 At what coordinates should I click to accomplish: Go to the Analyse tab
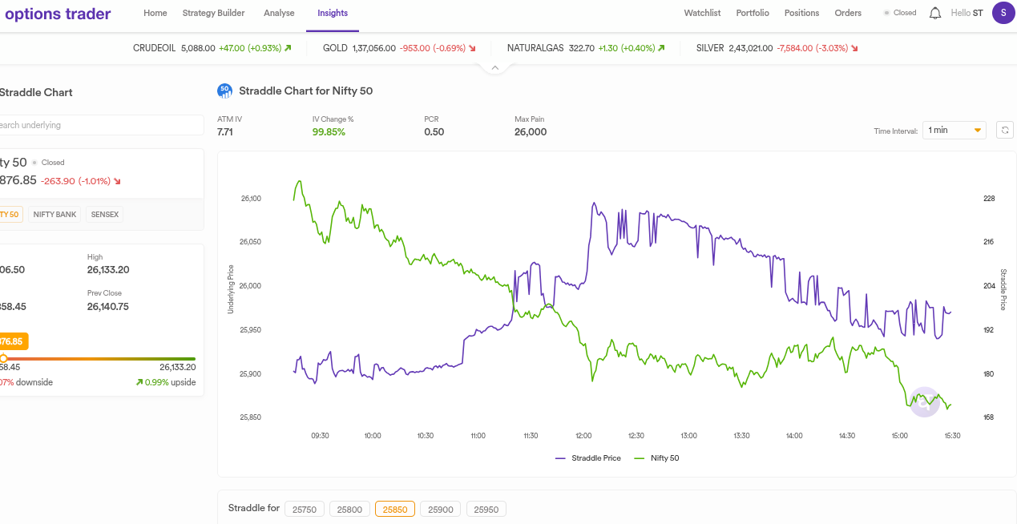point(279,13)
